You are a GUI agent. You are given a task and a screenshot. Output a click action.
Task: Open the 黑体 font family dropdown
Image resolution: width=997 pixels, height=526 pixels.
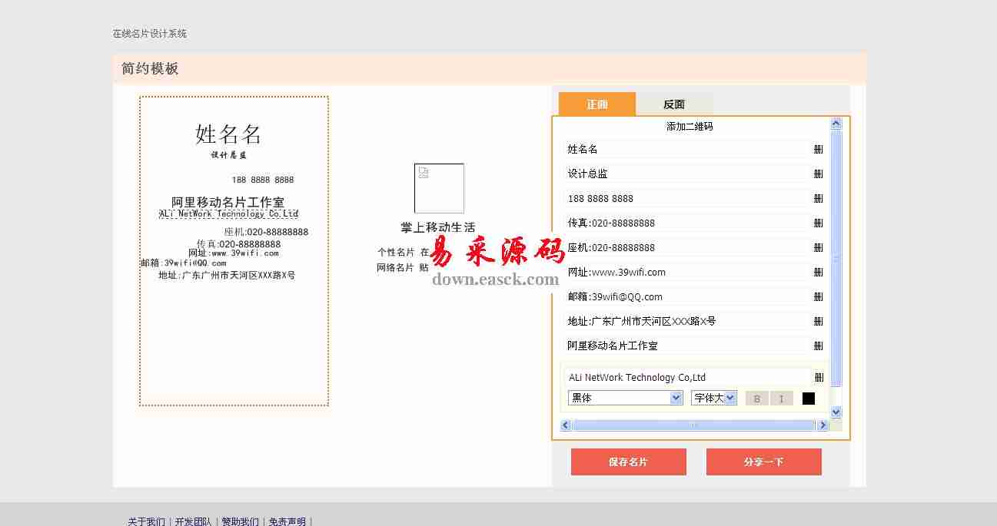(x=625, y=398)
